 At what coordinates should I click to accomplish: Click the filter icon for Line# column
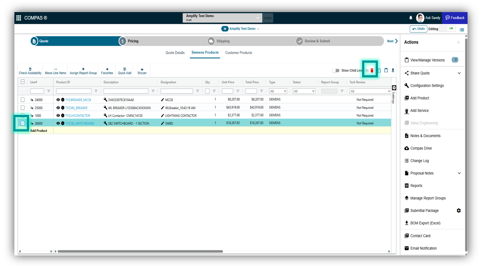pyautogui.click(x=48, y=91)
